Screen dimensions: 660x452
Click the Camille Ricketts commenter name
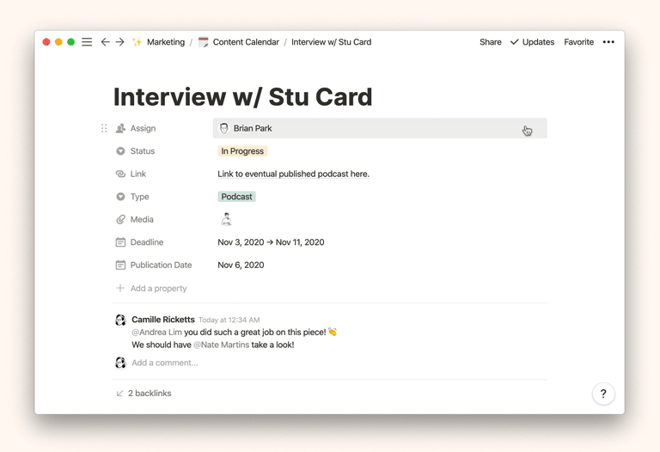pyautogui.click(x=163, y=320)
